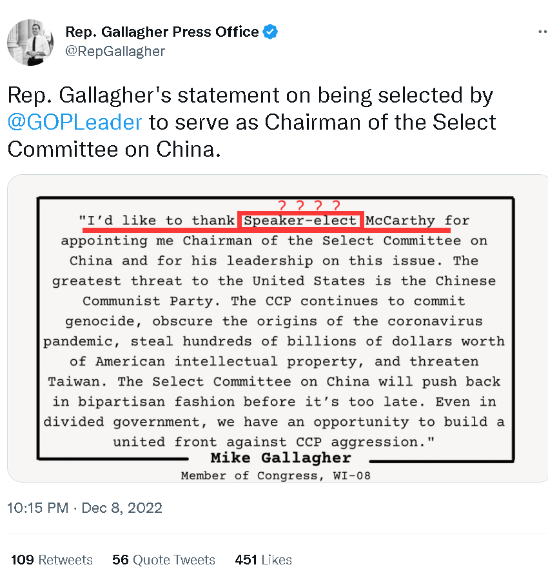Click the red-boxed "Speaker-elect" text
Screen dimensions: 548x578
coord(300,221)
